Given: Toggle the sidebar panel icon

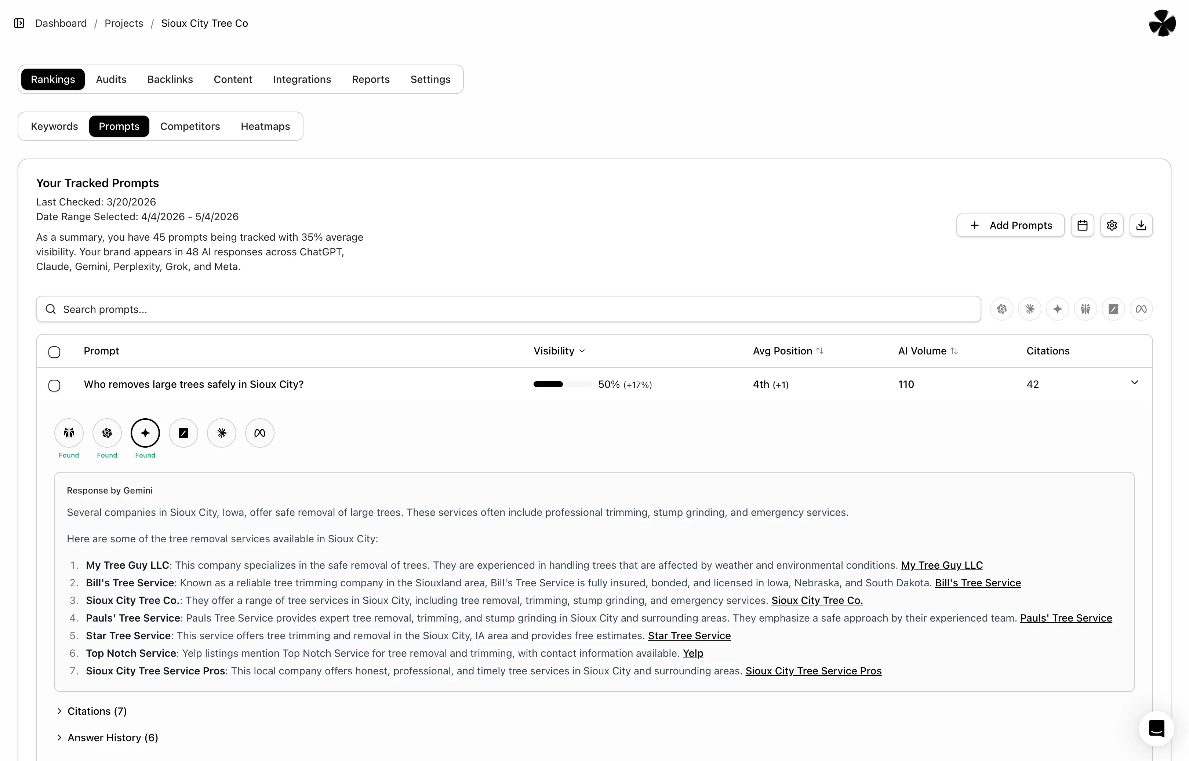Looking at the screenshot, I should (x=19, y=23).
